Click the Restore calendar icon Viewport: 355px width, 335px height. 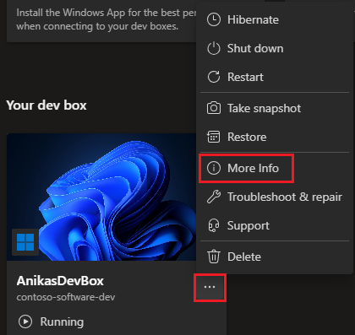[214, 137]
